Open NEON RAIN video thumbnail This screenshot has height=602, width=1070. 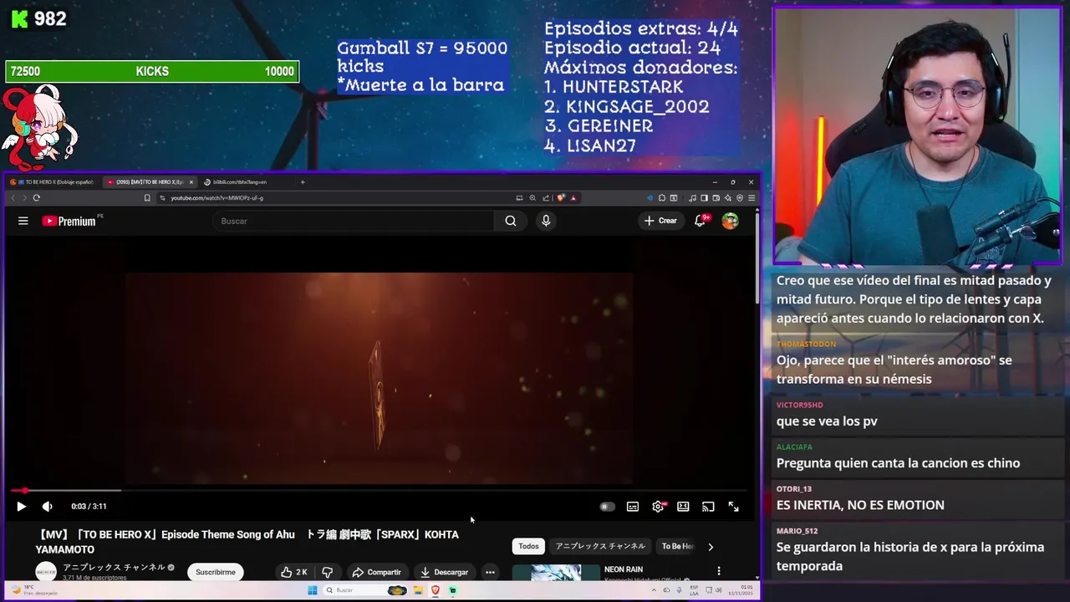click(x=556, y=572)
